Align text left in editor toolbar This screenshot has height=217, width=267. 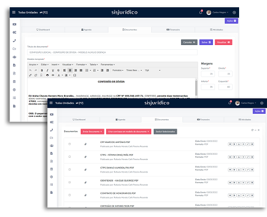[65, 71]
